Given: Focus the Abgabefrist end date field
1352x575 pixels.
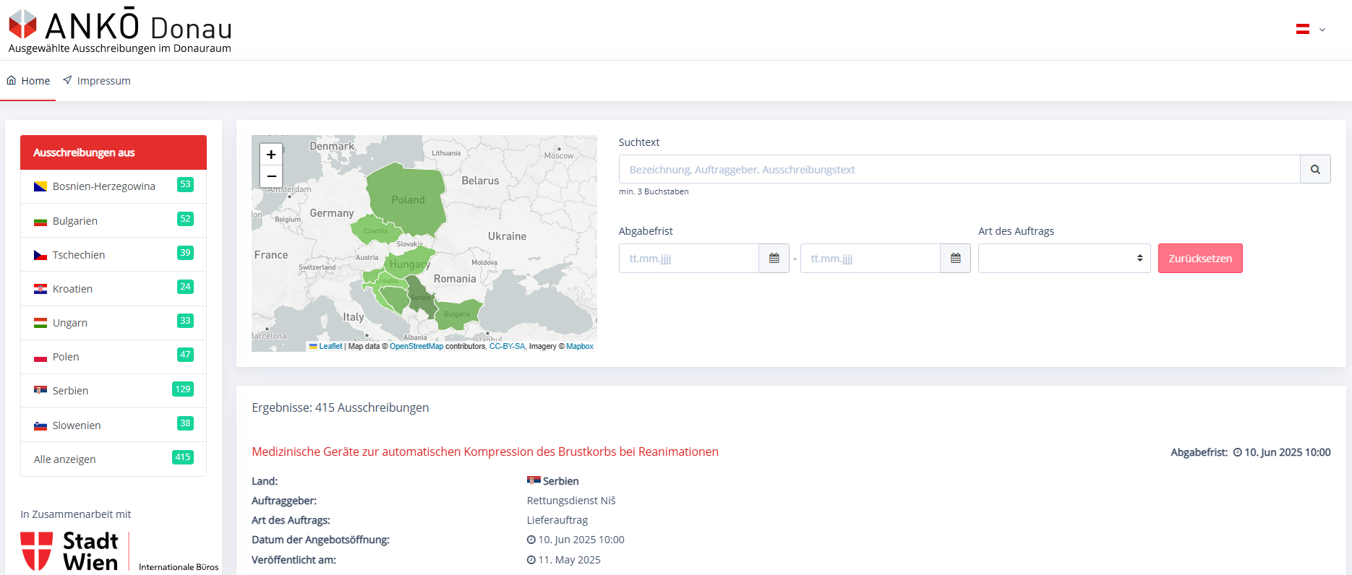Looking at the screenshot, I should [x=870, y=258].
